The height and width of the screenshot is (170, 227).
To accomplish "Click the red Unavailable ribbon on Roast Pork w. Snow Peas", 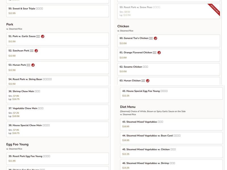I will coord(214,10).
